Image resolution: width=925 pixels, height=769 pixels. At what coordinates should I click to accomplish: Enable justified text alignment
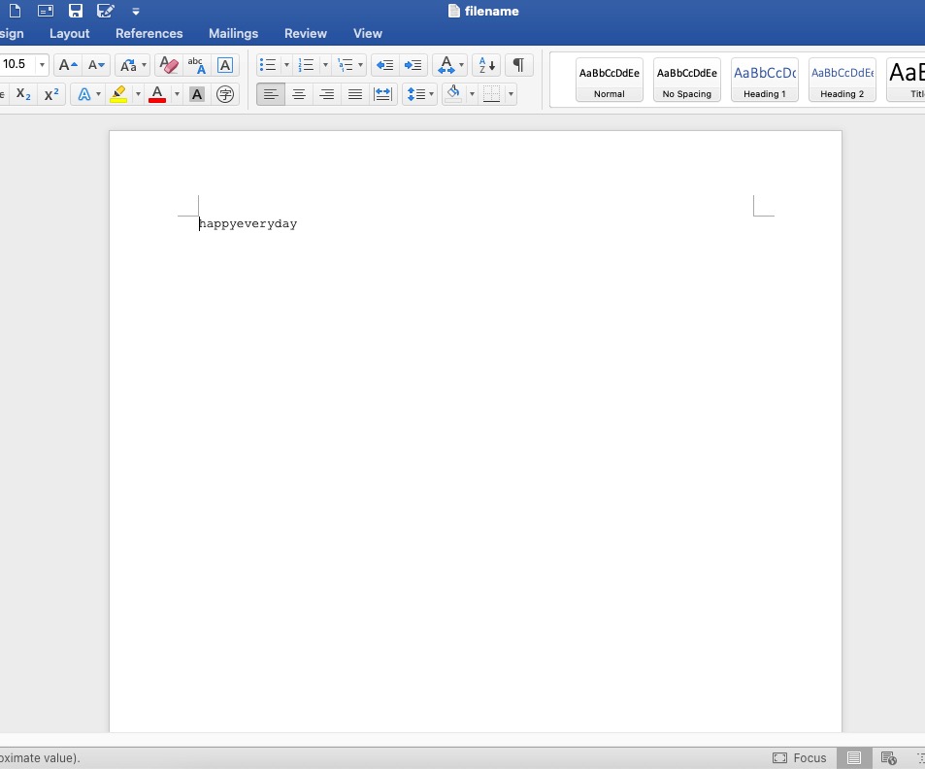tap(355, 93)
